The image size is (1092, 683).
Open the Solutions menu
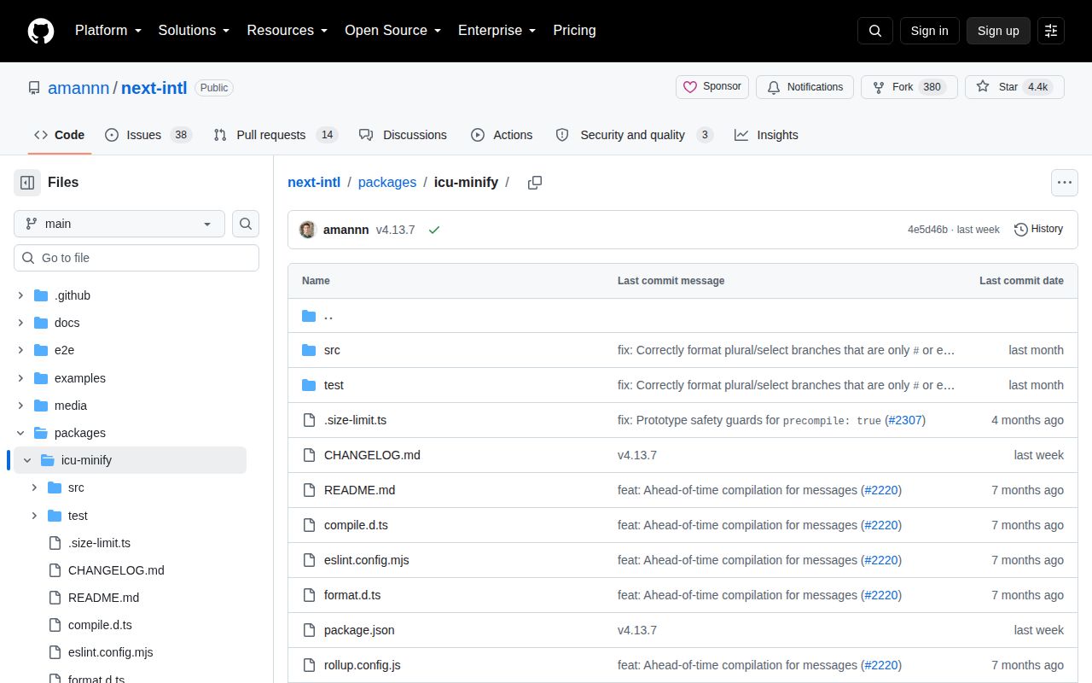coord(195,30)
